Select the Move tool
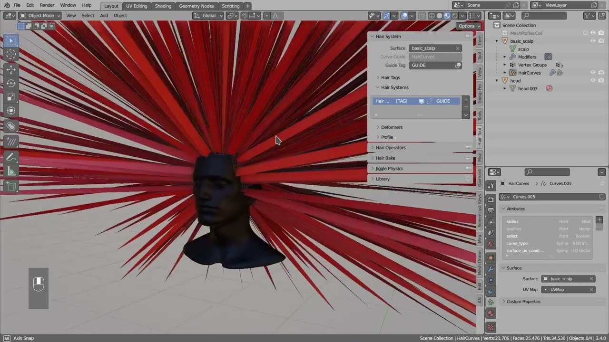This screenshot has width=609, height=342. [x=11, y=69]
